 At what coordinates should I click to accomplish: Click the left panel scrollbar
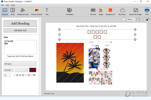pyautogui.click(x=40, y=56)
